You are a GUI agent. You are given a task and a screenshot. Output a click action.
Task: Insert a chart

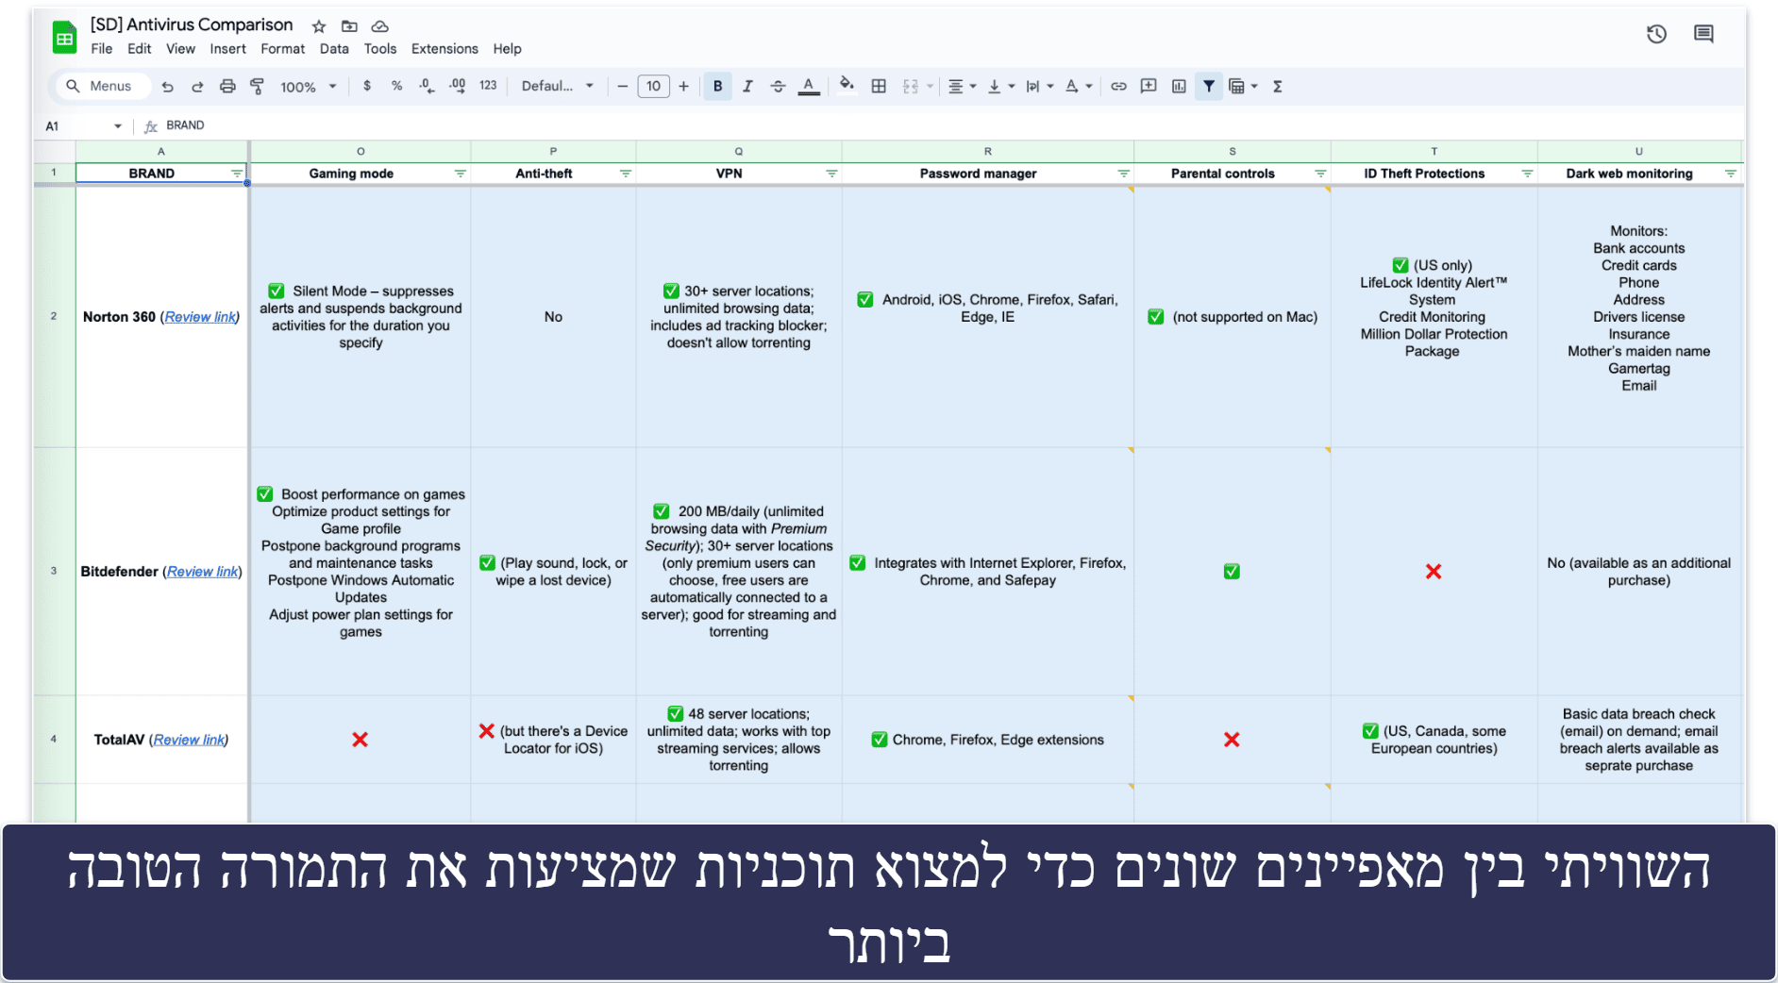click(x=1179, y=86)
